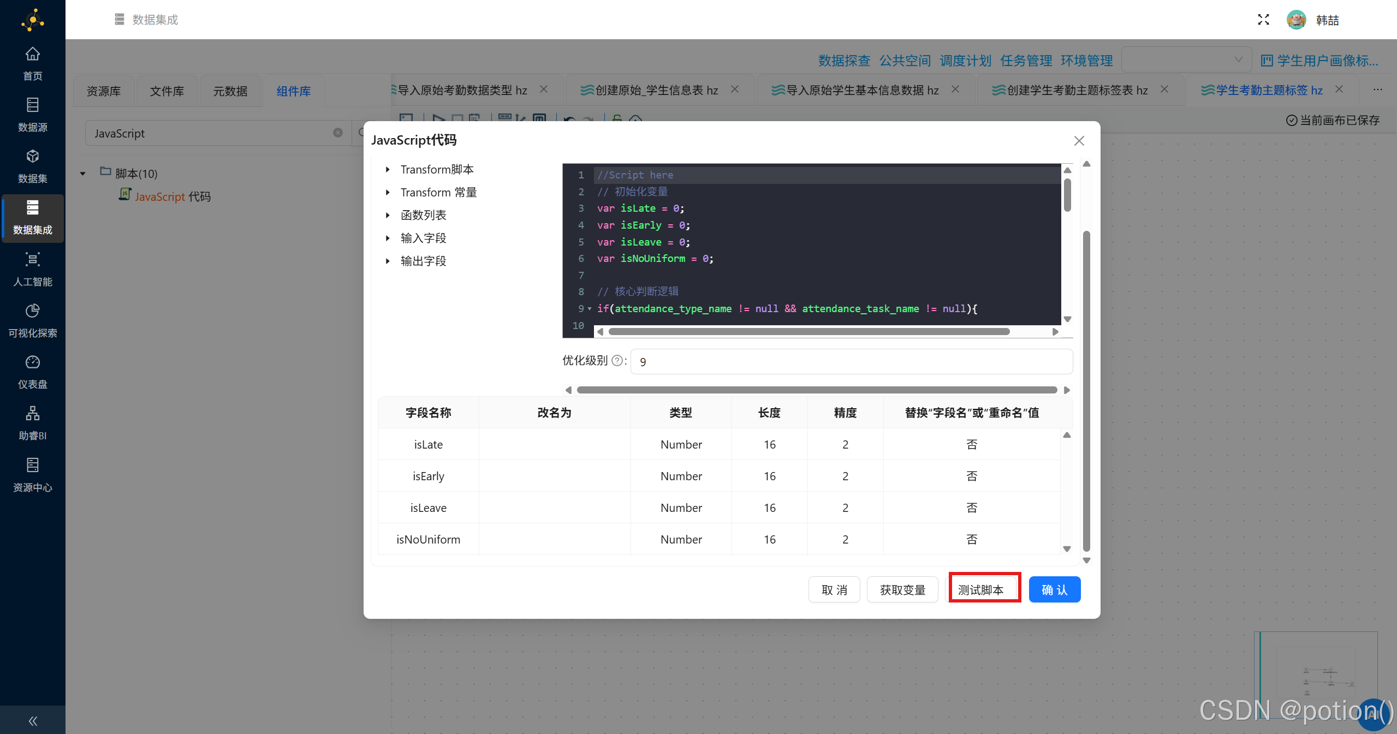
Task: Click the 优化级别 input field
Action: point(851,361)
